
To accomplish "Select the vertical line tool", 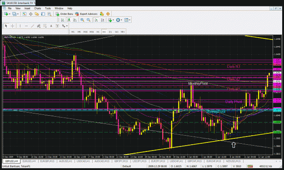I will 20,26.
